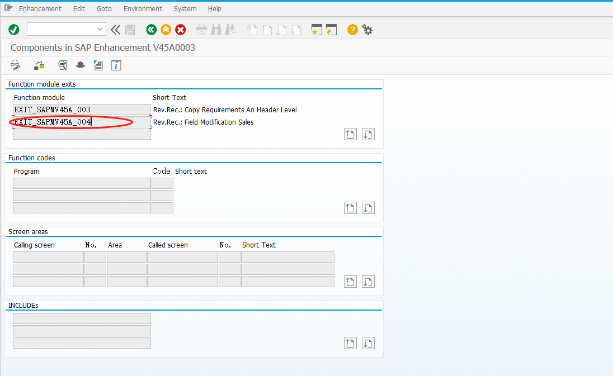Click inside the transaction command field
This screenshot has height=376, width=613.
coord(62,29)
